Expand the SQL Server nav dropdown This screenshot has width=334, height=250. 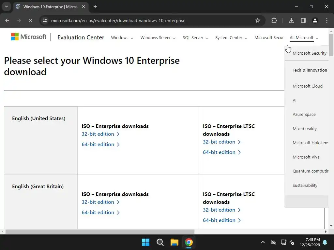coord(195,38)
